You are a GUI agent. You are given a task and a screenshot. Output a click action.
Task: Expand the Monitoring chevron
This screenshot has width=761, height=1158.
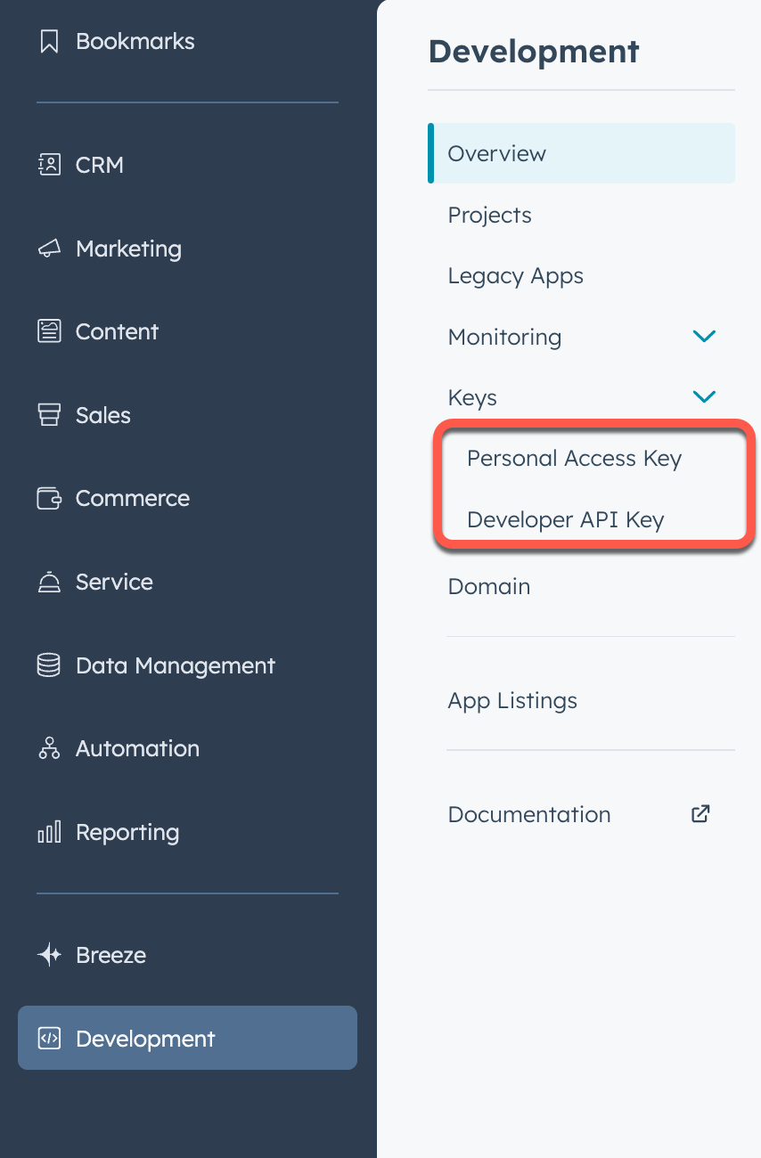(704, 337)
